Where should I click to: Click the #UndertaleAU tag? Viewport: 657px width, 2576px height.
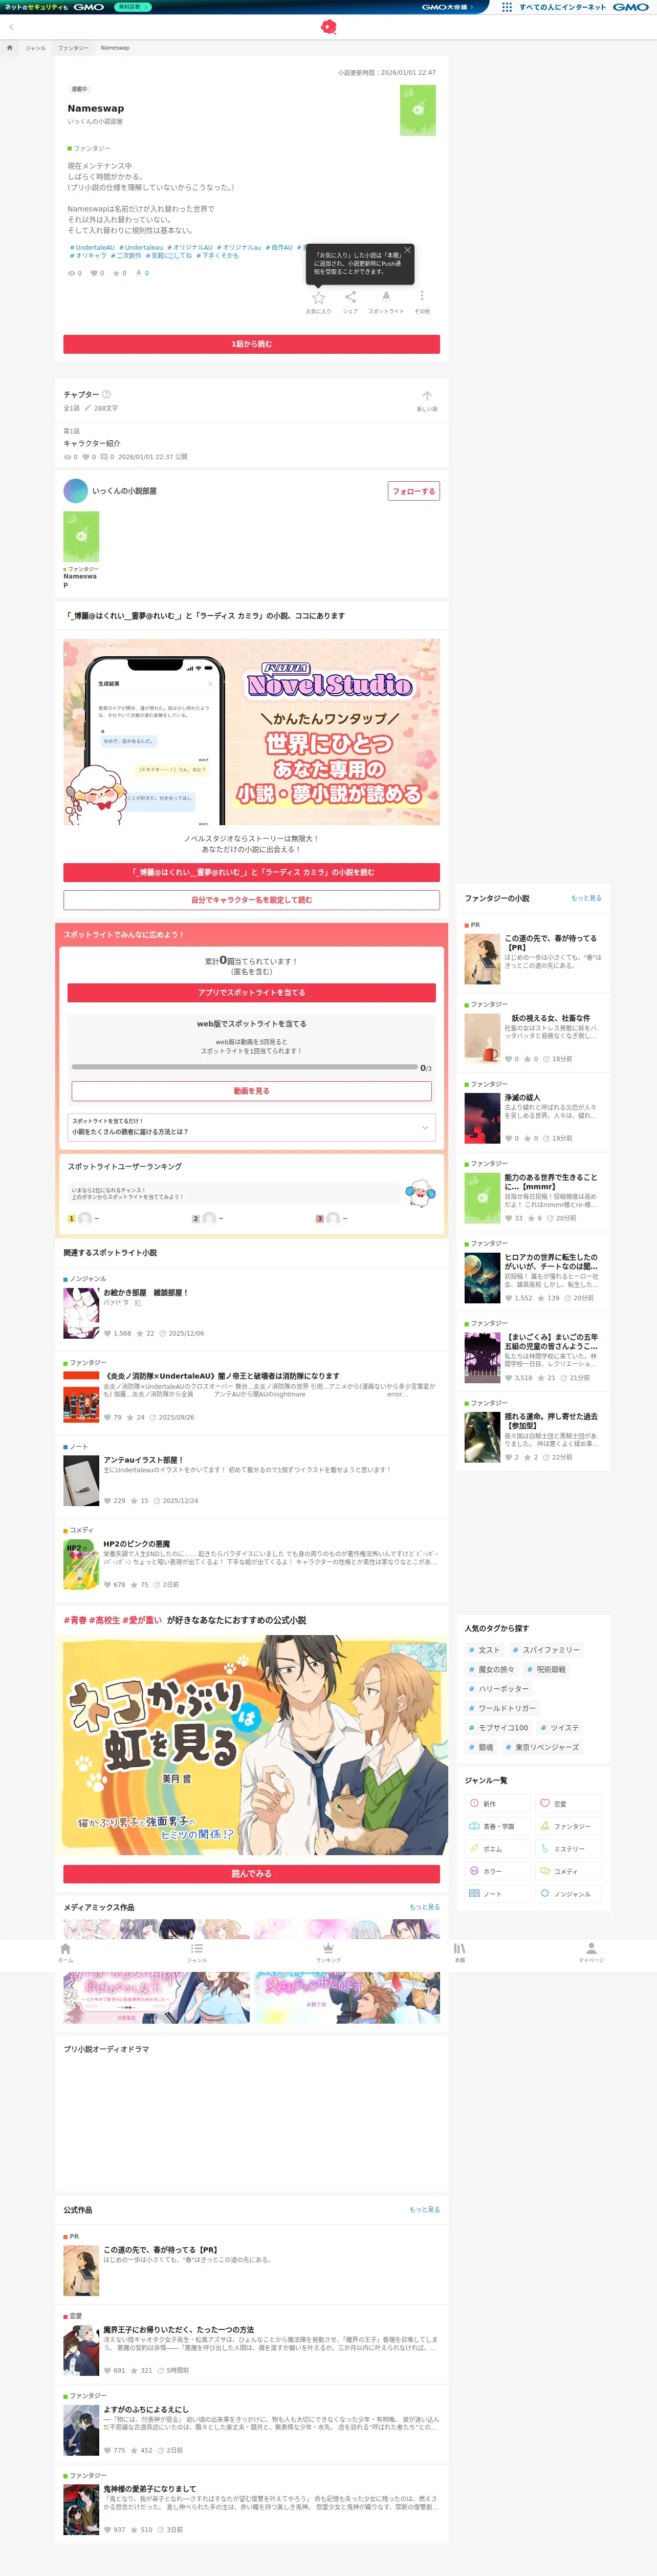pyautogui.click(x=92, y=247)
